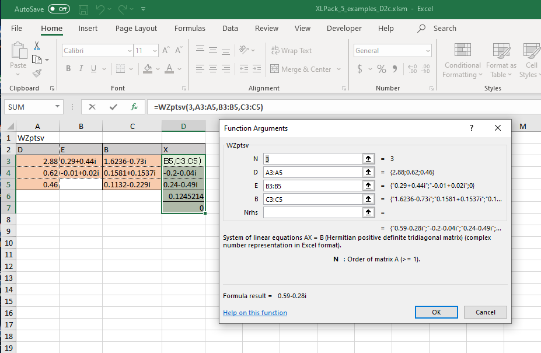Toggle Wrap Text
541x353 pixels.
[292, 50]
